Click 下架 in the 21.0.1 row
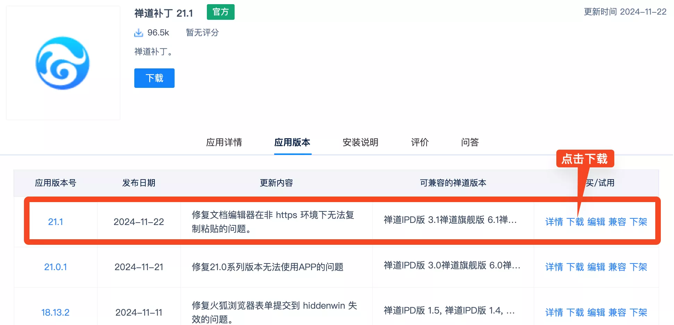 point(638,267)
